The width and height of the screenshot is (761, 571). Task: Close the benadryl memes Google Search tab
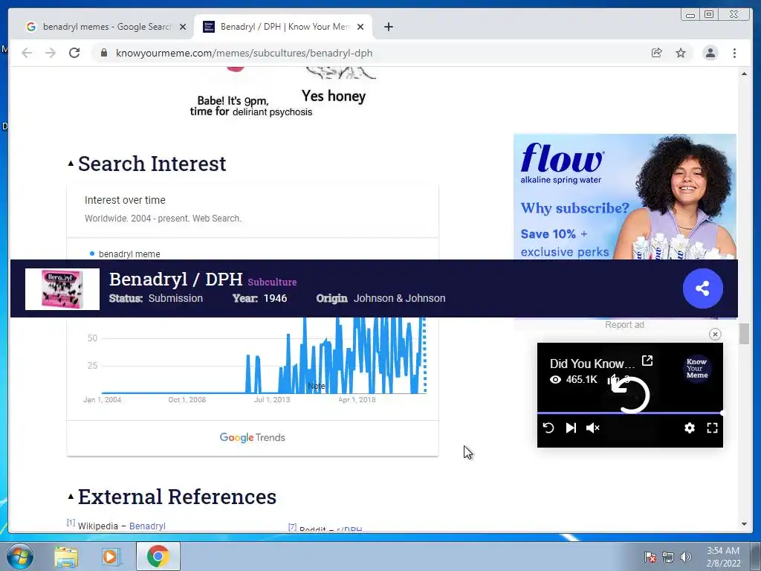(183, 27)
